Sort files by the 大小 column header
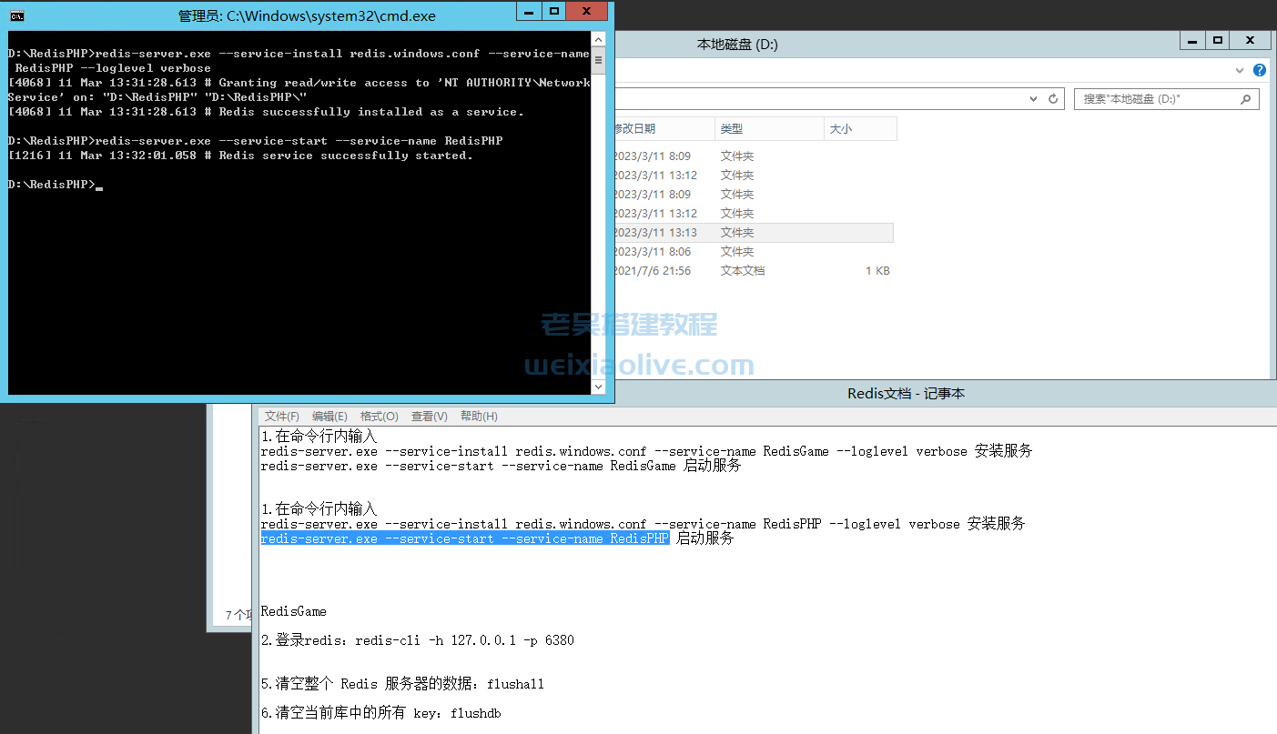Screen dimensions: 1277x734 [x=859, y=128]
